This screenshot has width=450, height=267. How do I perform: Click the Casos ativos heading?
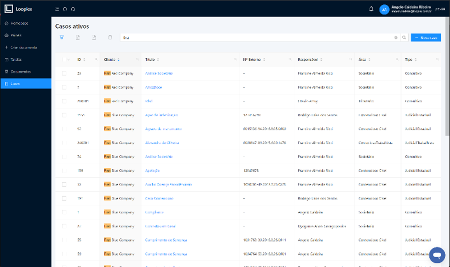(72, 26)
